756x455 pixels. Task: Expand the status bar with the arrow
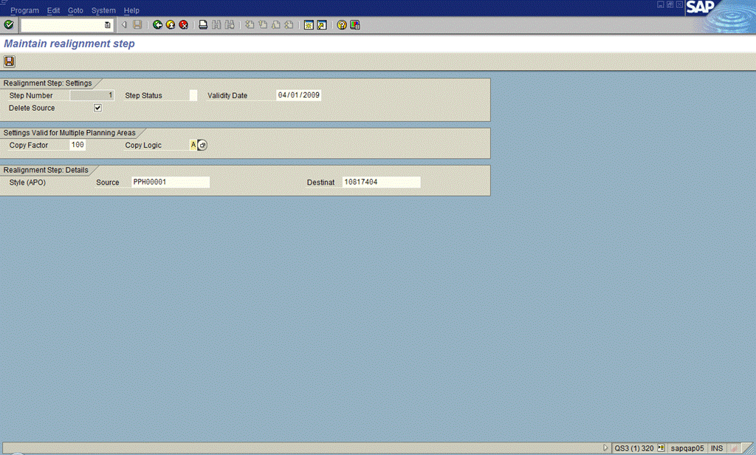(605, 448)
